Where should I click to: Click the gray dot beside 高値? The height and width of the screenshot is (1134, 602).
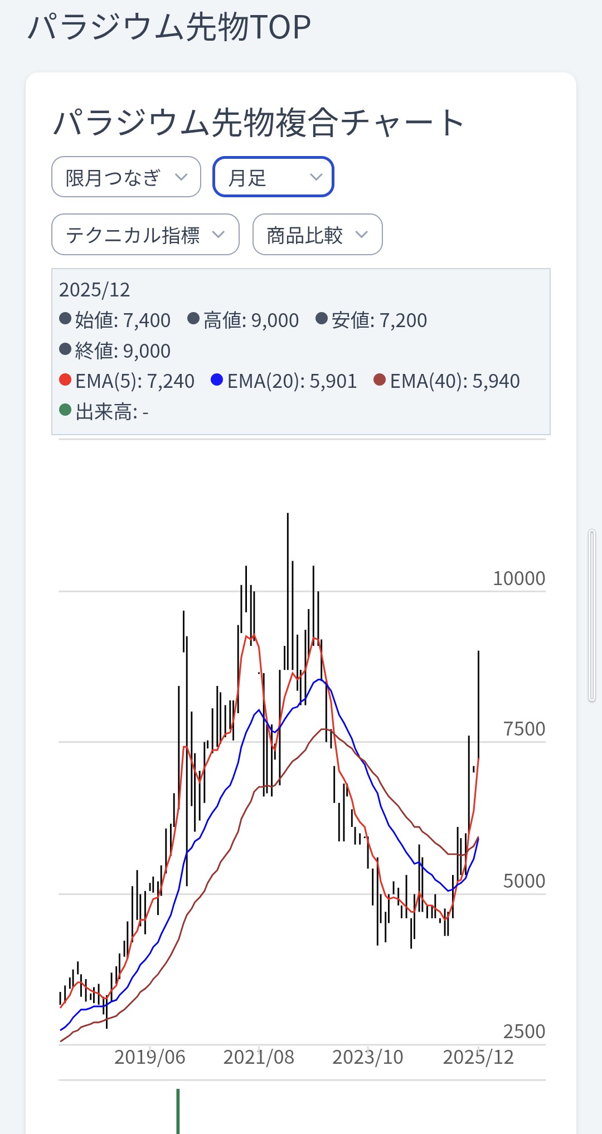(193, 319)
